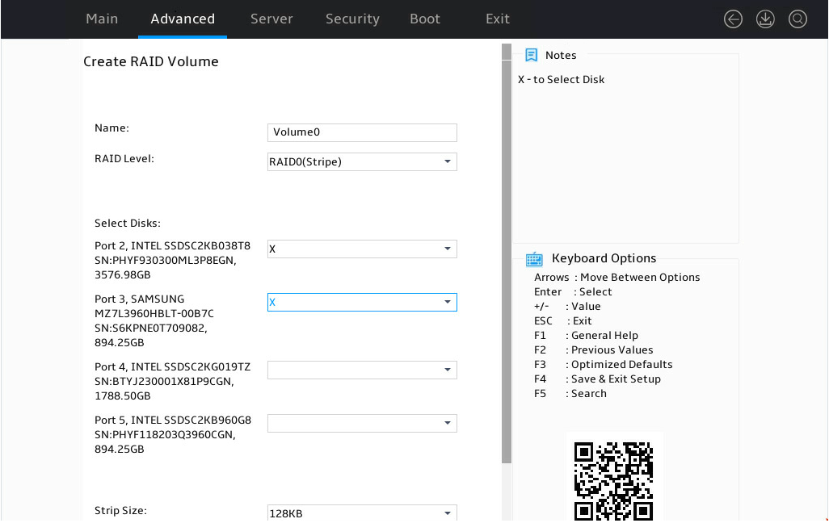This screenshot has width=829, height=523.
Task: Click the Notes panel title
Action: 561,56
